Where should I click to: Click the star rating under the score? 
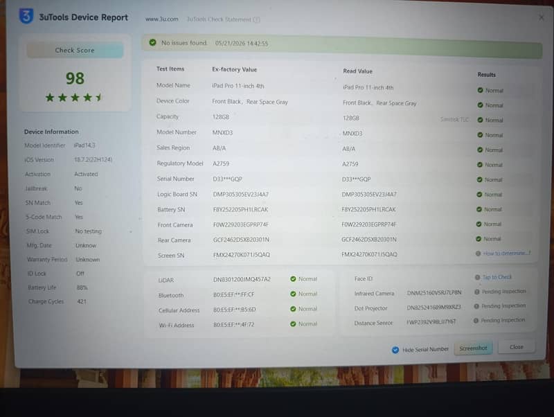[x=74, y=97]
